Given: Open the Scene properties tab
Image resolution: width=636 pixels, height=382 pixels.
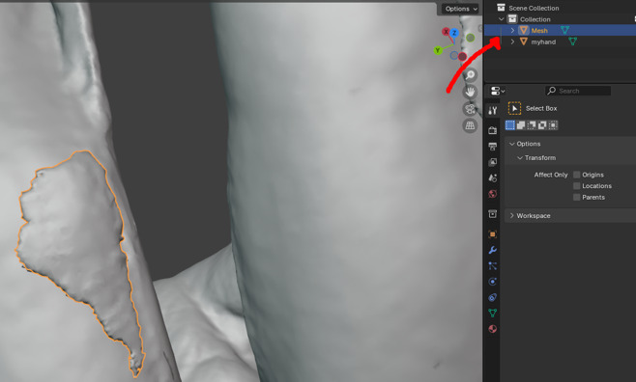Looking at the screenshot, I should [492, 178].
